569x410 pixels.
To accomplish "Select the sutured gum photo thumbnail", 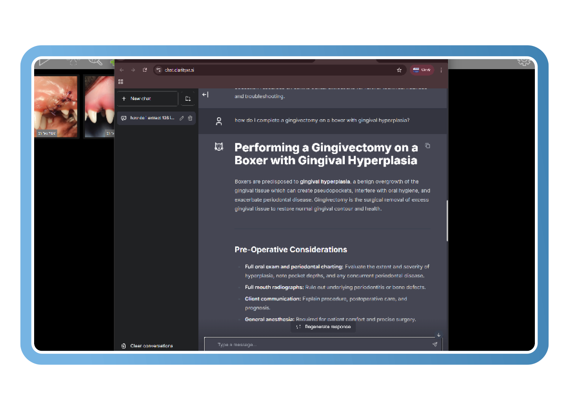I will [56, 106].
